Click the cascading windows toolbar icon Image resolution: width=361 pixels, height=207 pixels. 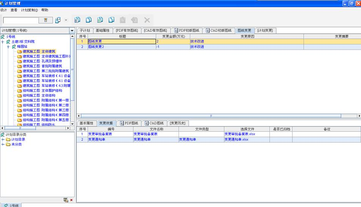coord(58,20)
